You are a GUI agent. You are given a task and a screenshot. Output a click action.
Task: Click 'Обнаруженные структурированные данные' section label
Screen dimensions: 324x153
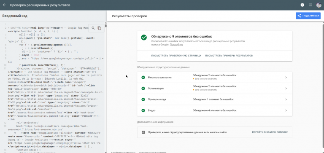[x=163, y=67]
